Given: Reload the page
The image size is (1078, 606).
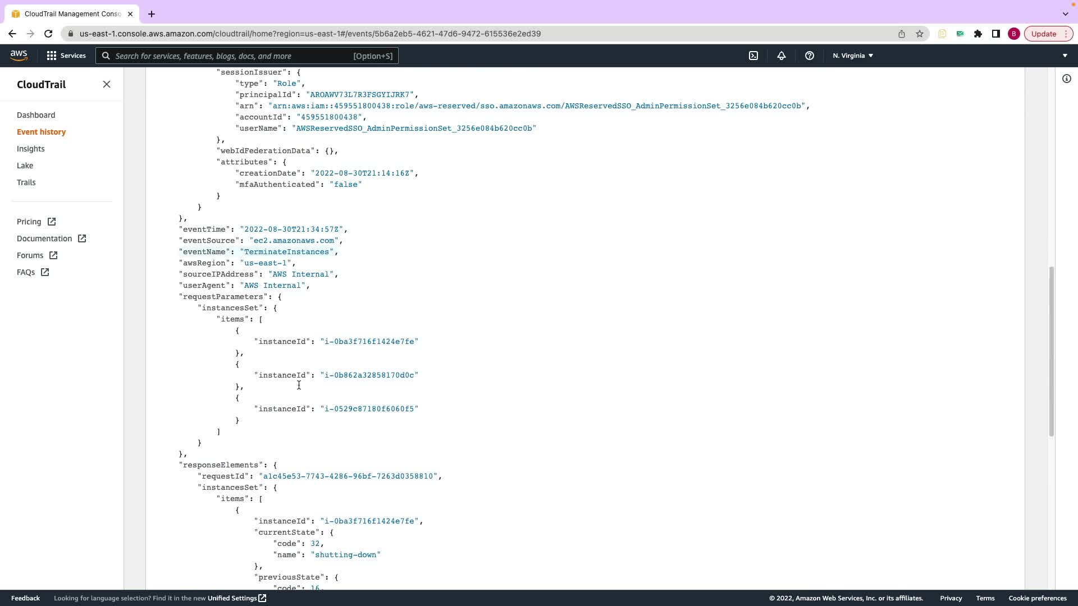Looking at the screenshot, I should (48, 34).
